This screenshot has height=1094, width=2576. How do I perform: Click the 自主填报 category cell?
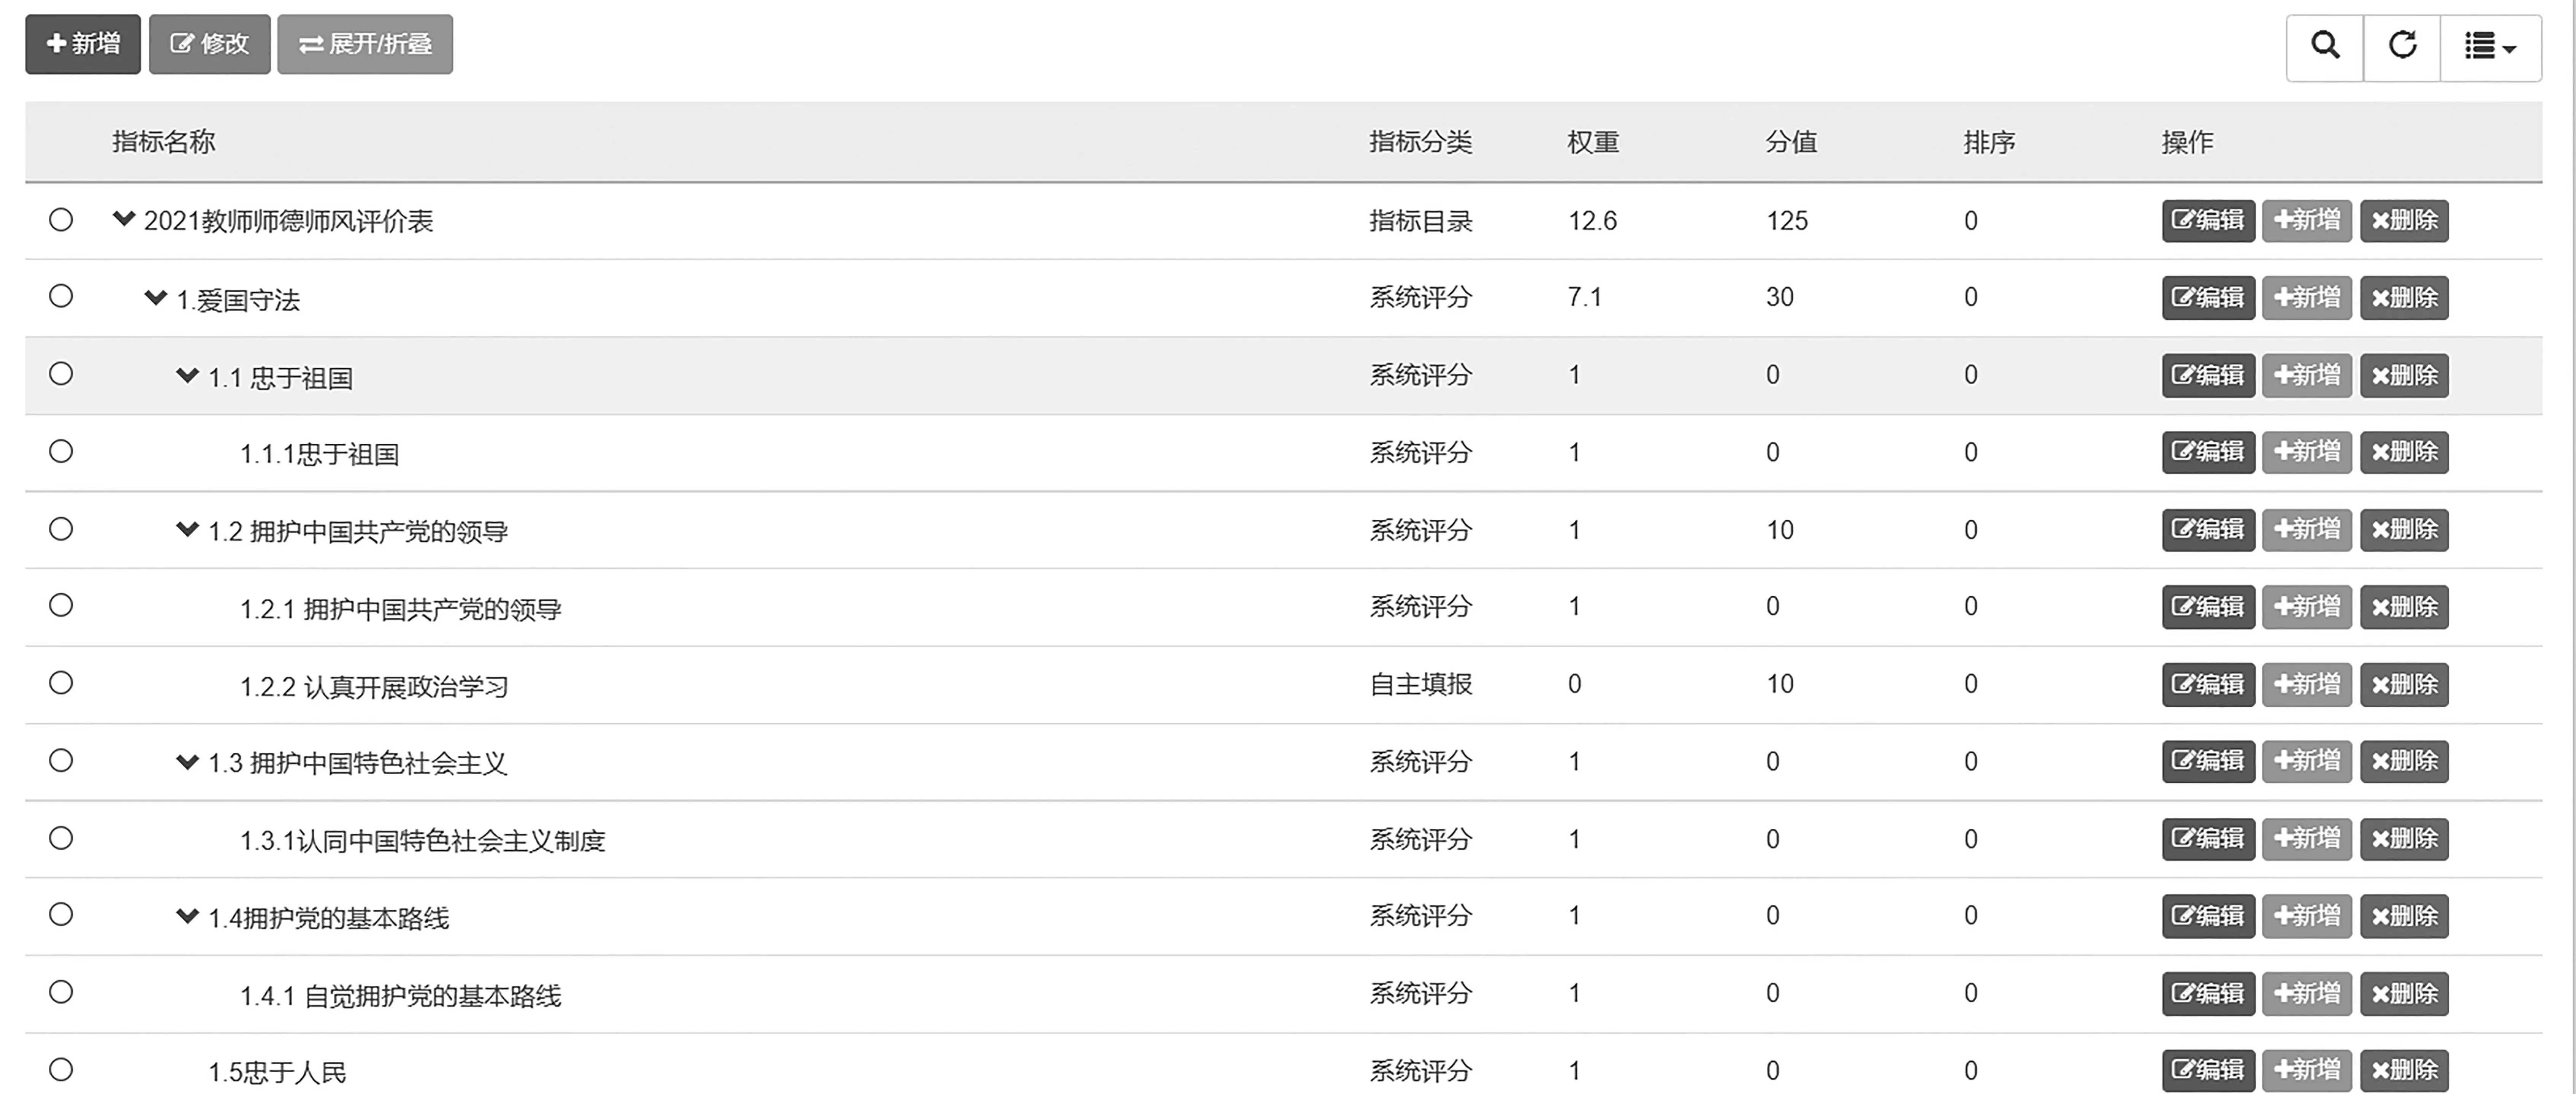coord(1421,684)
